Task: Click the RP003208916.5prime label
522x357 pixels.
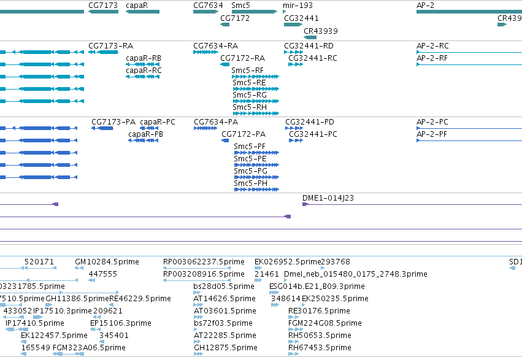Action: [204, 274]
